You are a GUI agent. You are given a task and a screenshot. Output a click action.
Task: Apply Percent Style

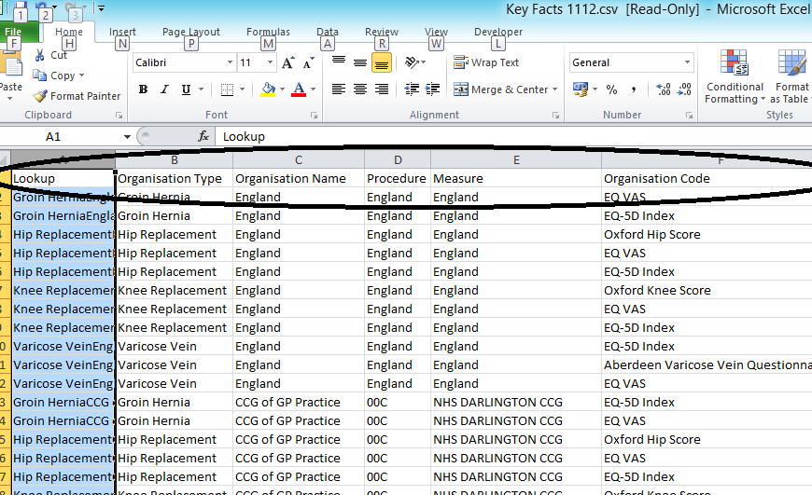coord(611,89)
